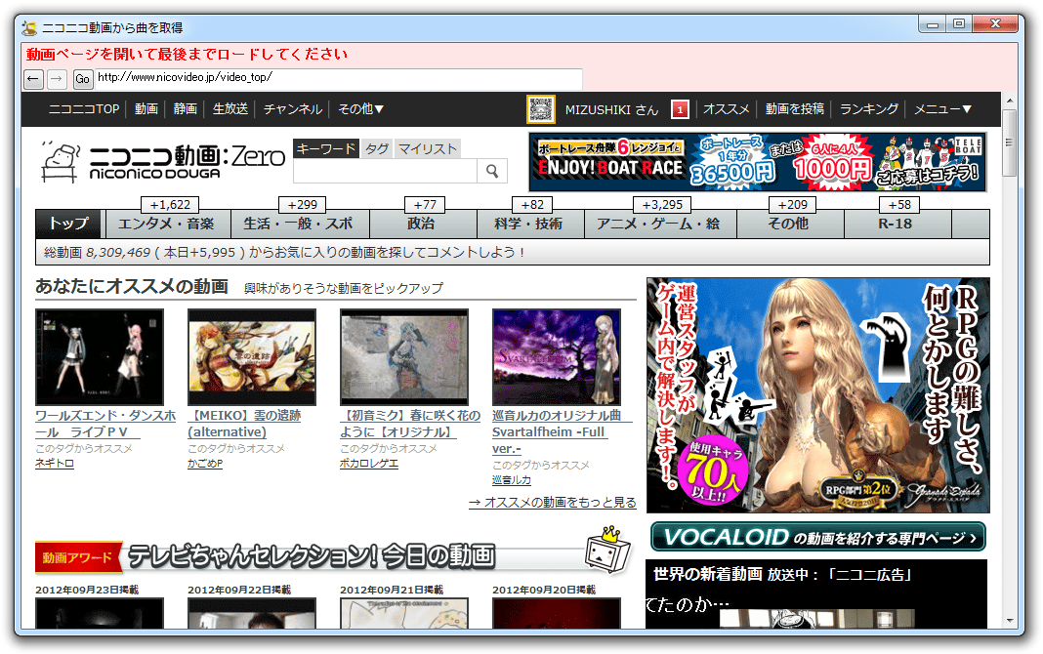The height and width of the screenshot is (654, 1043).
Task: Click the 巡音ルカ tag link
Action: coord(512,480)
